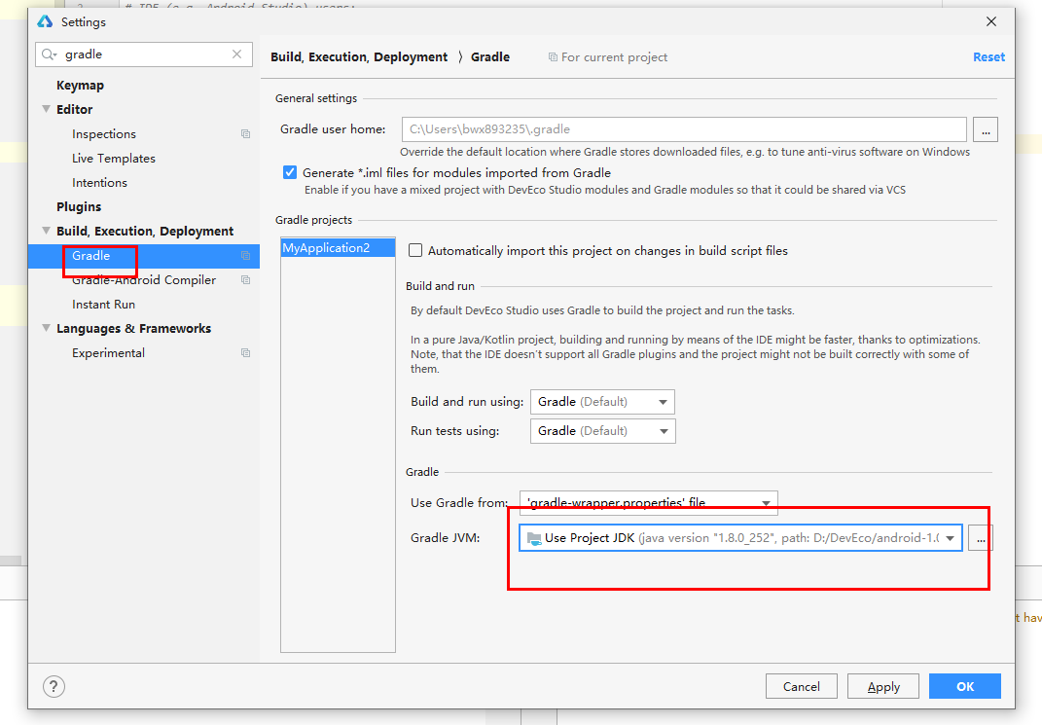Clear the gradle search text
The image size is (1042, 725).
click(x=236, y=54)
